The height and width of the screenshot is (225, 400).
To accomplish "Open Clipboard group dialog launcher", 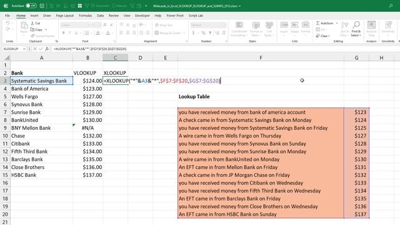I will (x=57, y=41).
